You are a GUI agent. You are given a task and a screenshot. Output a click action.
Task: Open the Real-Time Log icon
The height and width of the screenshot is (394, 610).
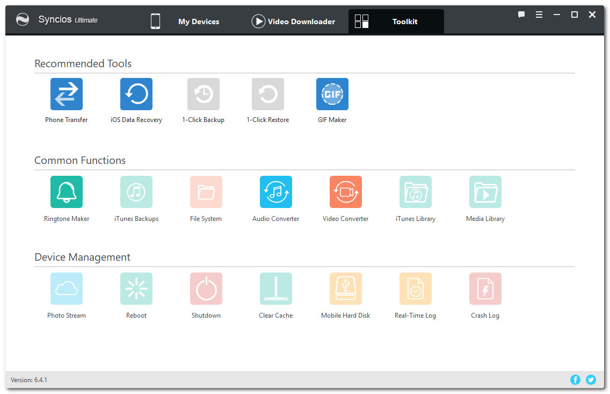[416, 289]
